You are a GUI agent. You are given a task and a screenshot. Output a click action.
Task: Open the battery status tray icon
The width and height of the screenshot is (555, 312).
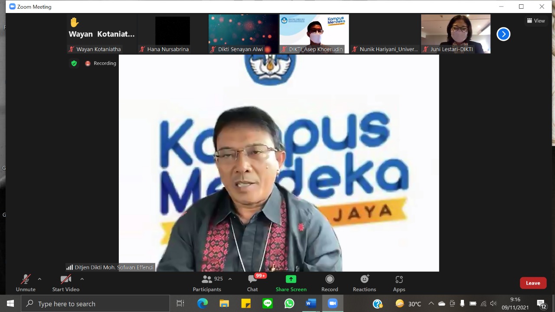pos(473,304)
